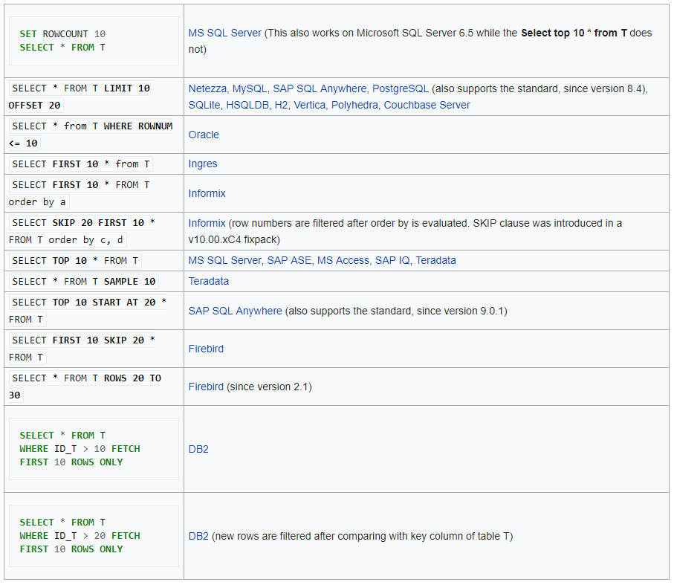Open the Couchbase Server link
This screenshot has height=585, width=674.
(x=427, y=105)
